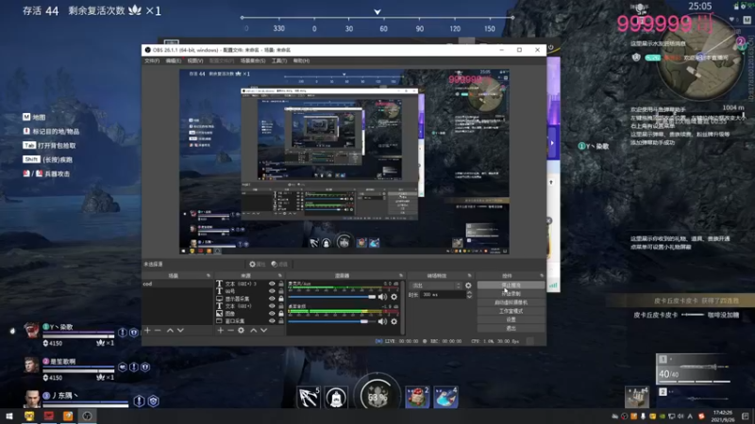Remove the selected scene with the minus icon
This screenshot has width=755, height=424.
(x=158, y=331)
